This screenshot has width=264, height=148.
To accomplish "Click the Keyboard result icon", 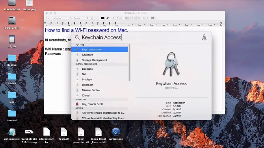I will click(x=77, y=55).
